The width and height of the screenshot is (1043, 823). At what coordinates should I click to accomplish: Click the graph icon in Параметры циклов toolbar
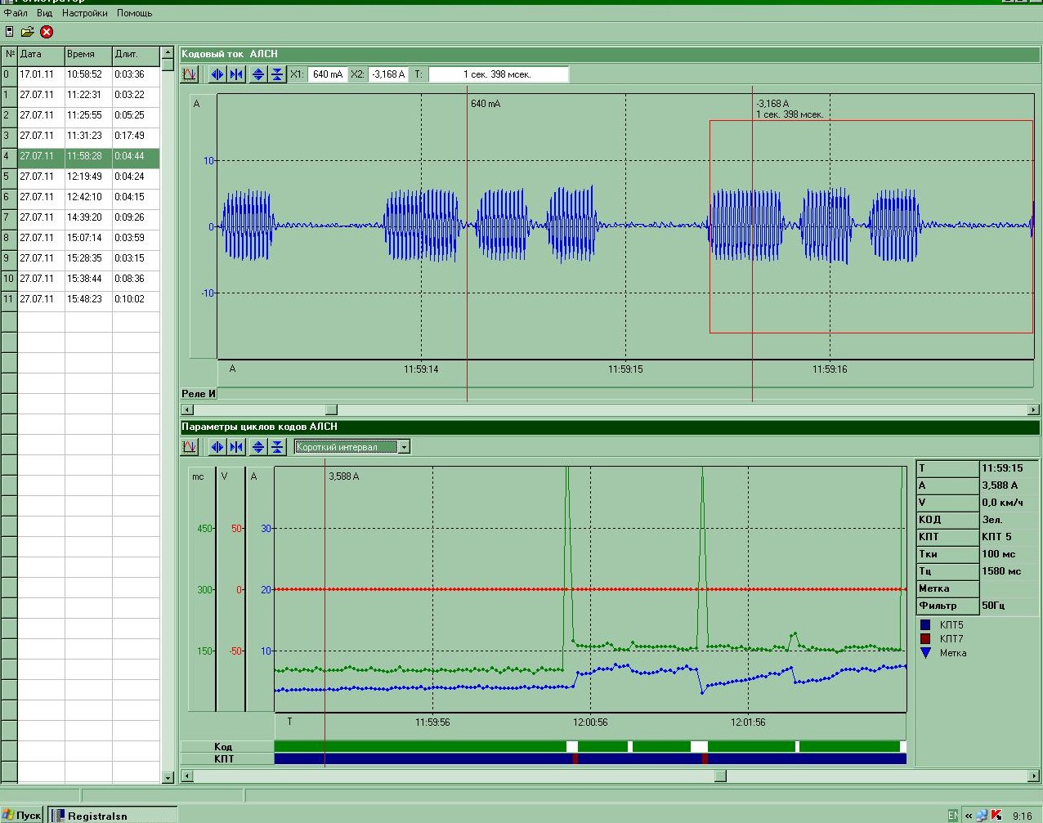[x=190, y=447]
